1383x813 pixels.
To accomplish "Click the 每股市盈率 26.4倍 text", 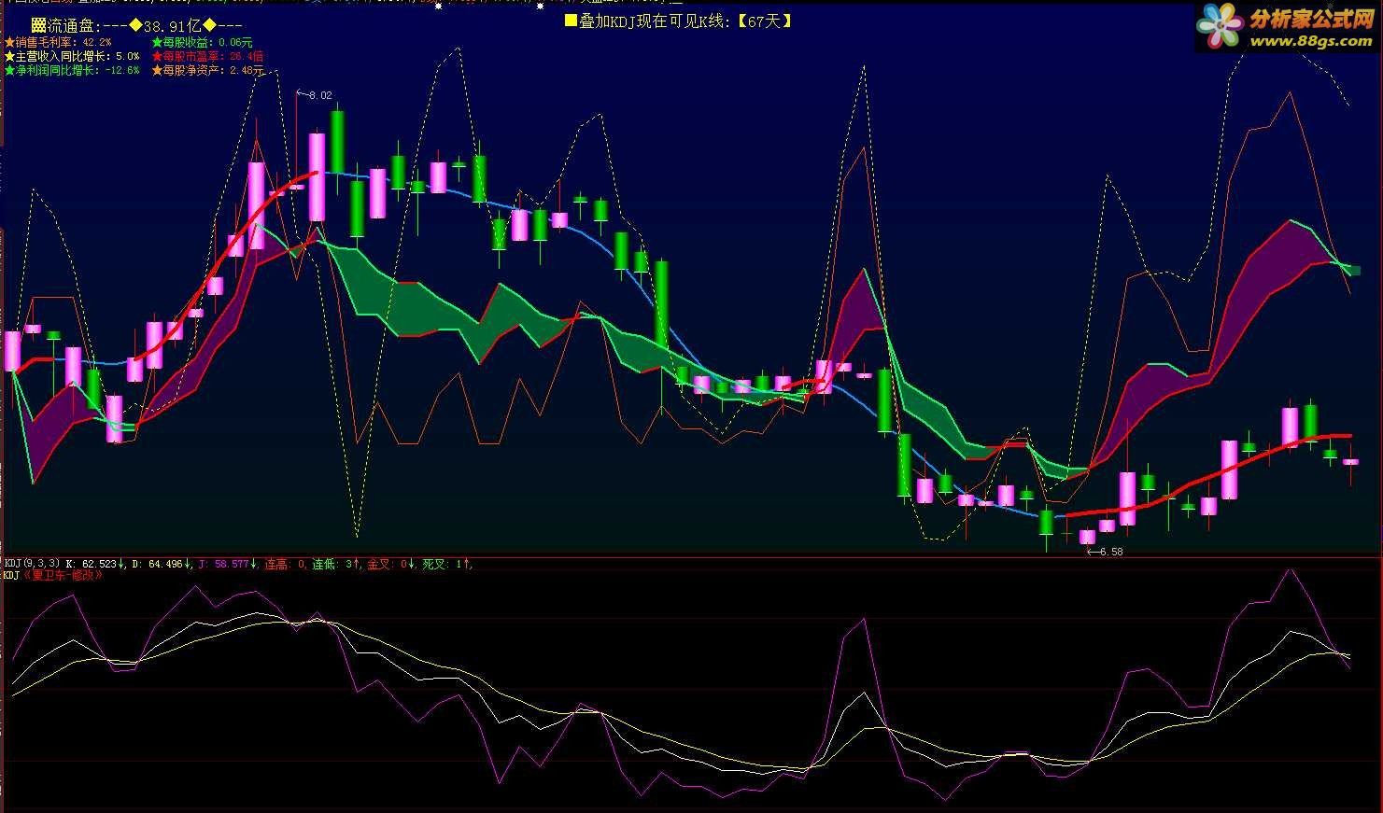I will 208,56.
